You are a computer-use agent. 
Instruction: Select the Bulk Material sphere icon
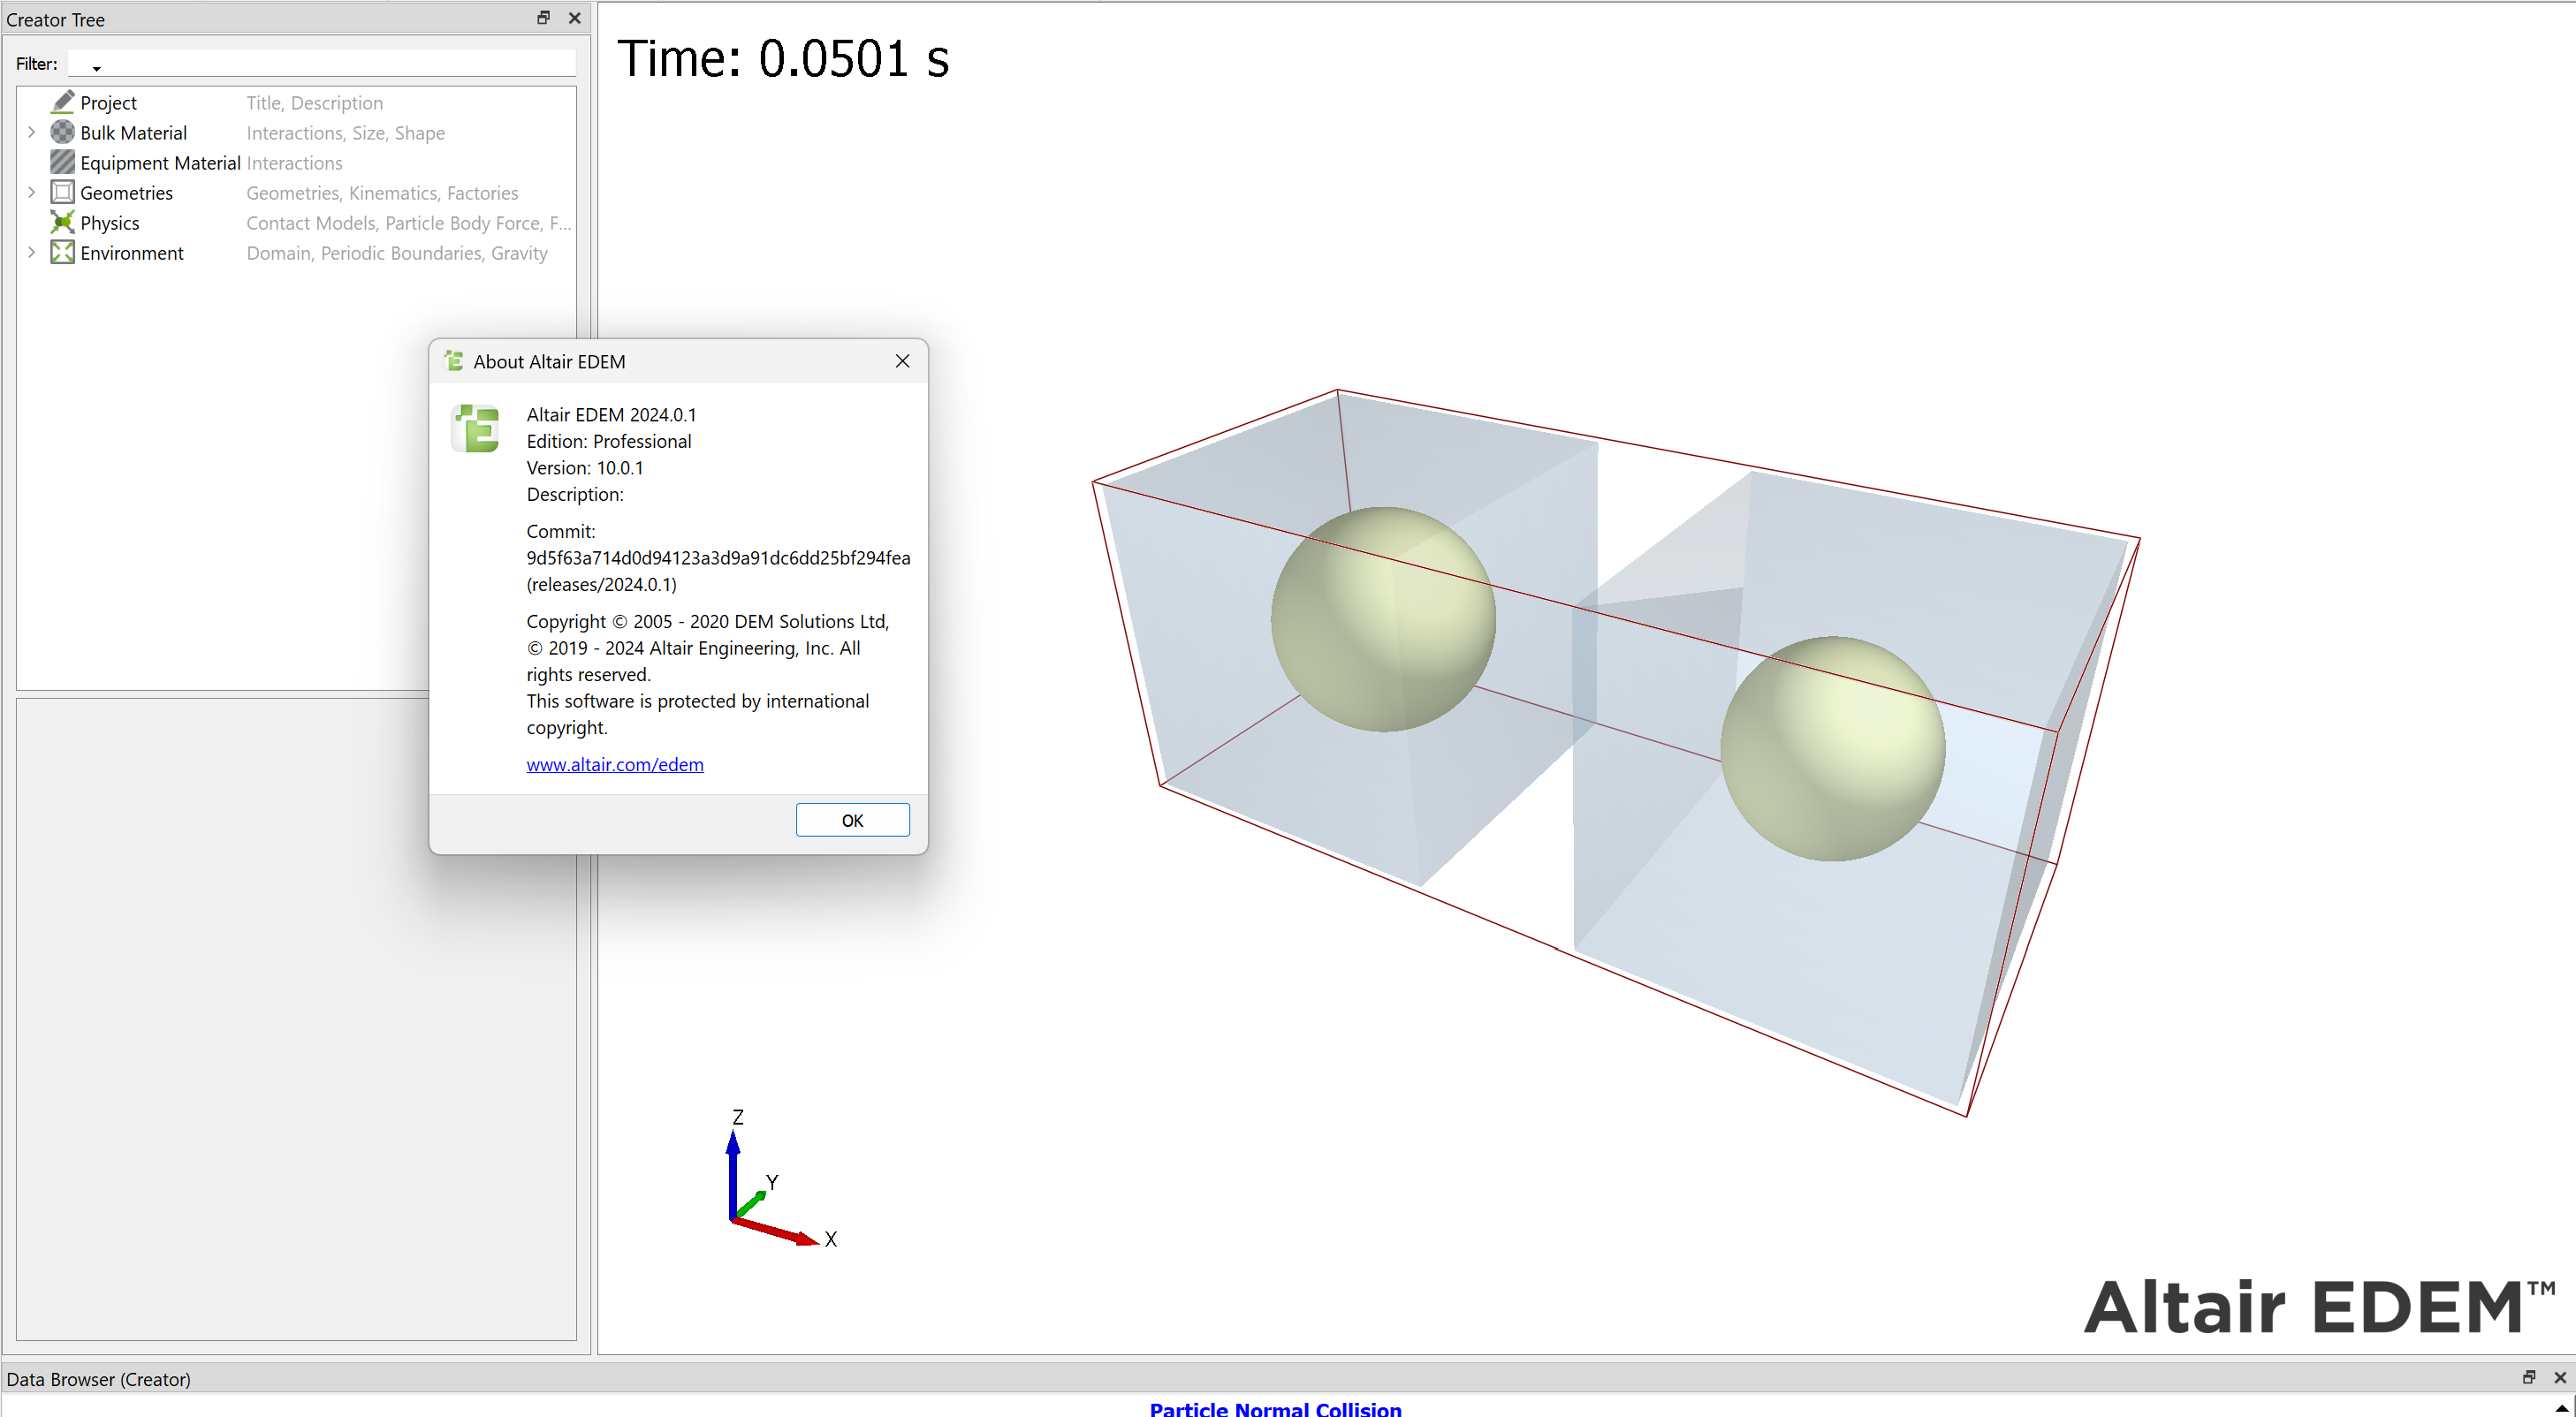pyautogui.click(x=62, y=132)
